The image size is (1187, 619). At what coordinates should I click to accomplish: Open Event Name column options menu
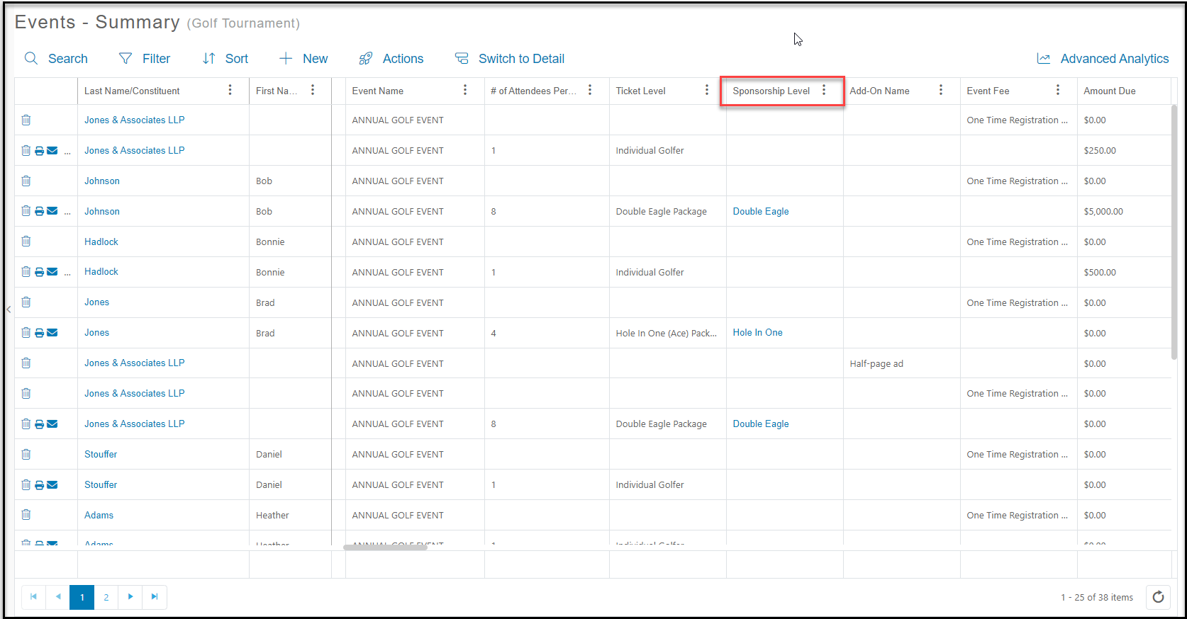point(465,90)
